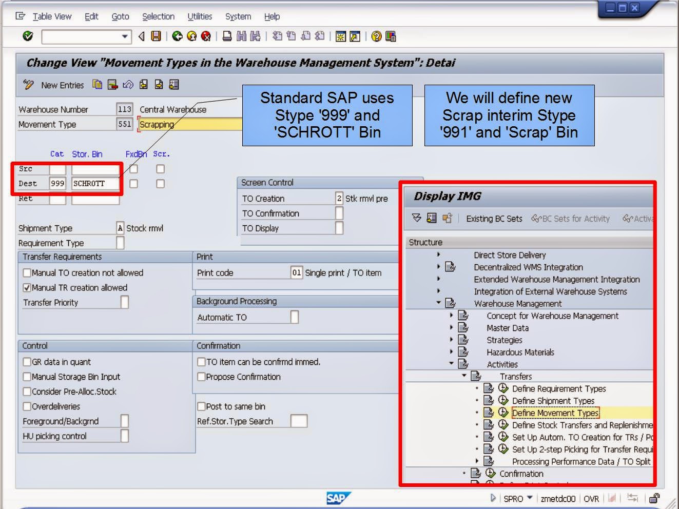
Task: Select the Define Movement Types tree entry
Action: [x=555, y=413]
